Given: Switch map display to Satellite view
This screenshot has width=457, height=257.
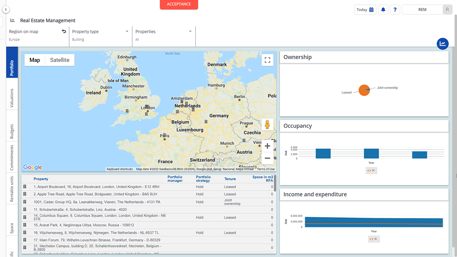Looking at the screenshot, I should tap(59, 60).
